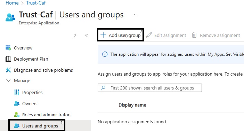Click the Enterprise Application subtitle
This screenshot has width=244, height=132.
[39, 23]
